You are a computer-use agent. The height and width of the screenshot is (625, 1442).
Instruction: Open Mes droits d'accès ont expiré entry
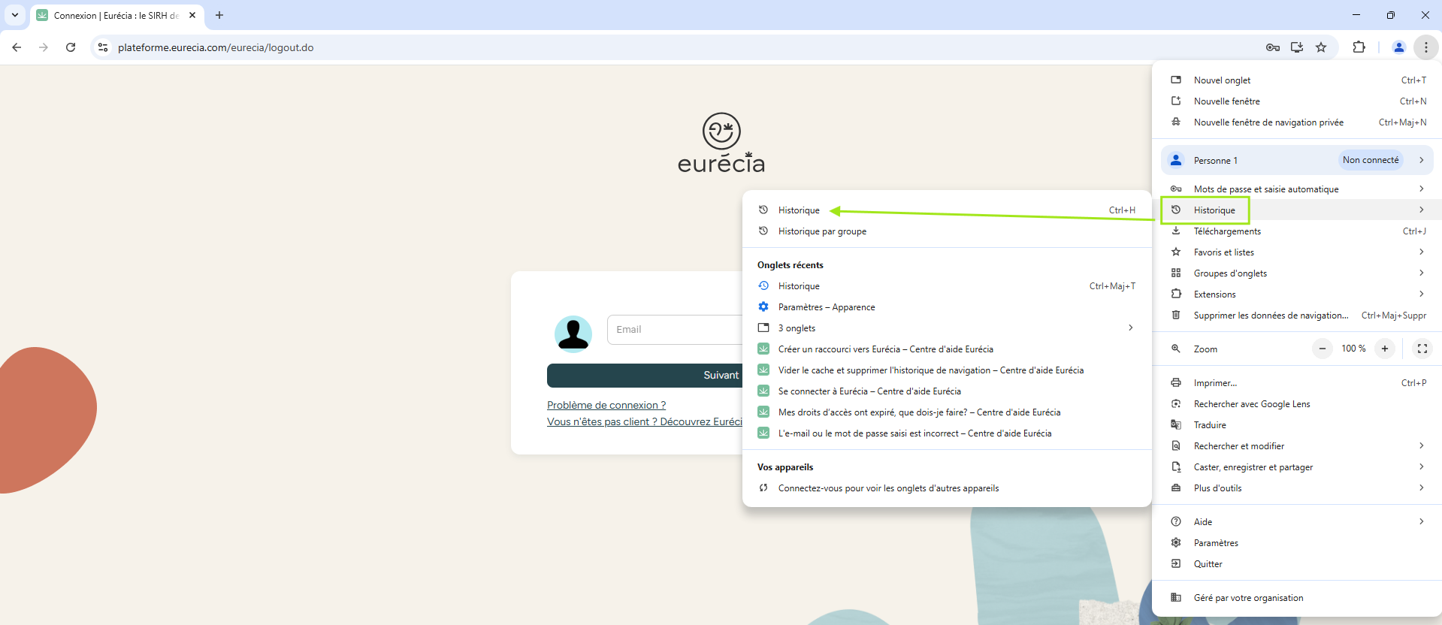947,412
